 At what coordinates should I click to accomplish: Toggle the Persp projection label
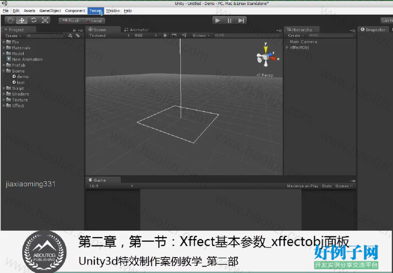[265, 75]
